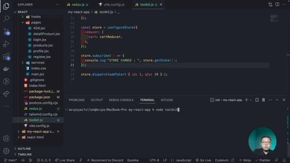Collapse the REACT root folder
This screenshot has height=163, width=290.
coord(15,12)
